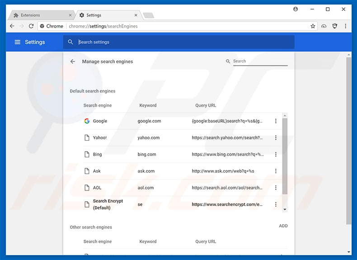This screenshot has width=357, height=260.
Task: Open the Settings hamburger menu
Action: (x=18, y=42)
